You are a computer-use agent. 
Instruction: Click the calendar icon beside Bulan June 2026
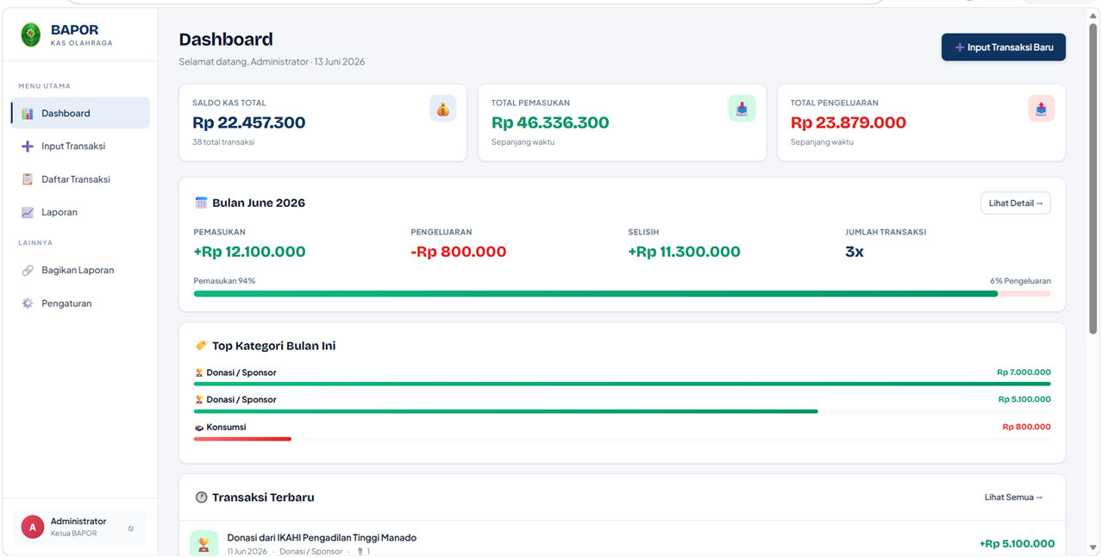(x=201, y=203)
